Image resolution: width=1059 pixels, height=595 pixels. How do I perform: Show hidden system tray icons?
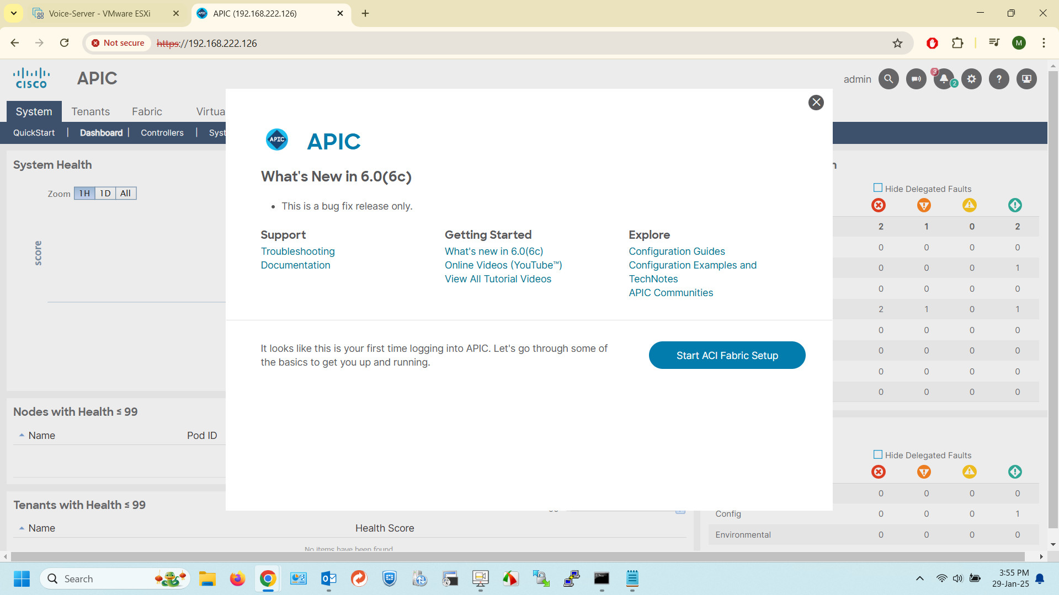coord(919,578)
